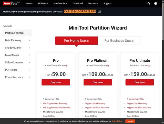Select ShadowMaker in Products sidebar
The image size is (164, 124).
tap(17, 48)
